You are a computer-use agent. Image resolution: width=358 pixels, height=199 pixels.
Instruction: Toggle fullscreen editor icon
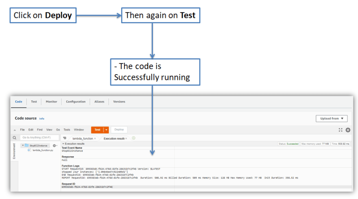pyautogui.click(x=341, y=130)
